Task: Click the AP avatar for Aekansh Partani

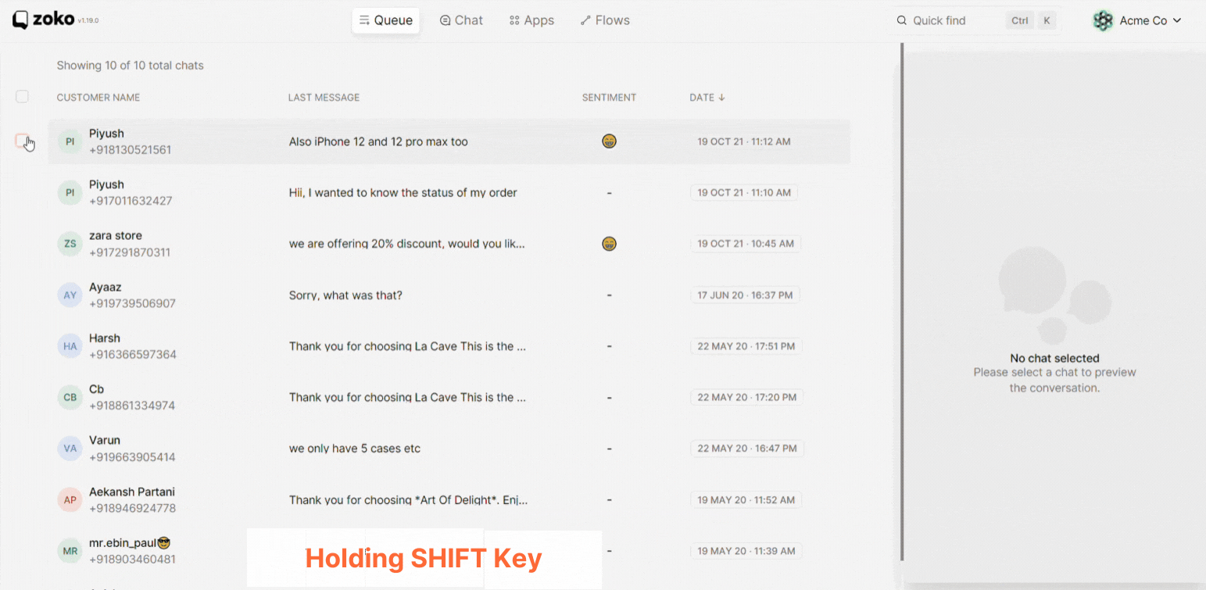Action: pyautogui.click(x=70, y=500)
